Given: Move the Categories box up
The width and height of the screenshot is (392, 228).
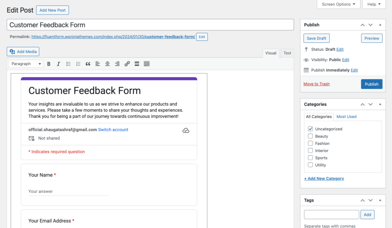Looking at the screenshot, I should click(x=363, y=104).
